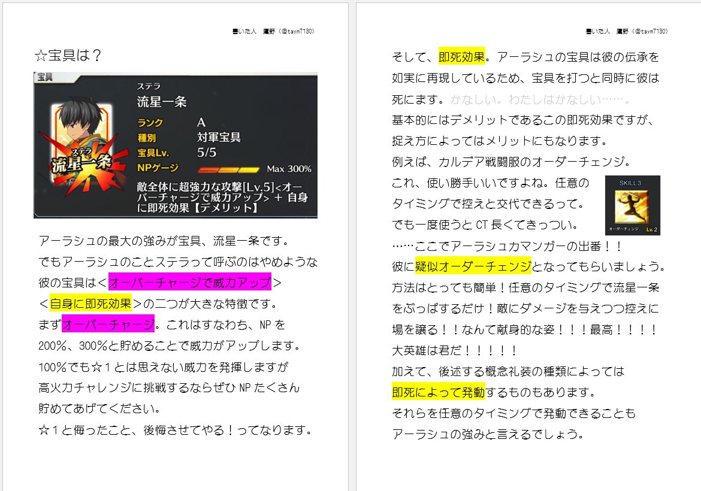Click the faded gray text かなしい。わたしはかなしい
This screenshot has width=701, height=491.
click(540, 99)
